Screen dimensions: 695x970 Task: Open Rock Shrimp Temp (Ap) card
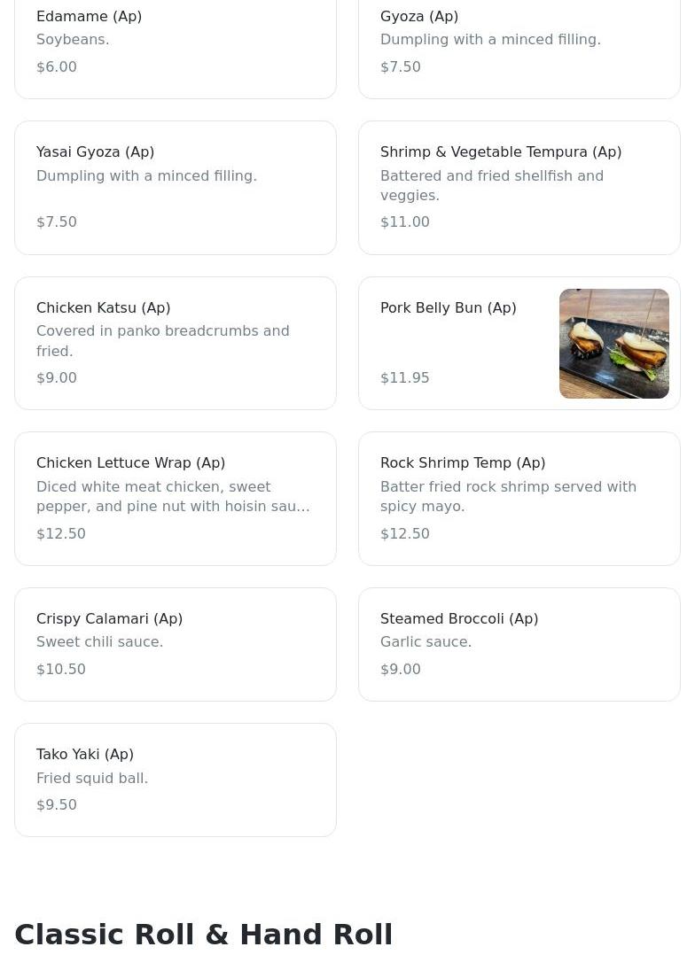(519, 499)
